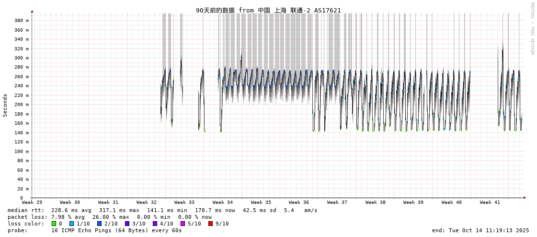537x237 pixels.
Task: Click the 380 m y-axis label
Action: [22, 21]
